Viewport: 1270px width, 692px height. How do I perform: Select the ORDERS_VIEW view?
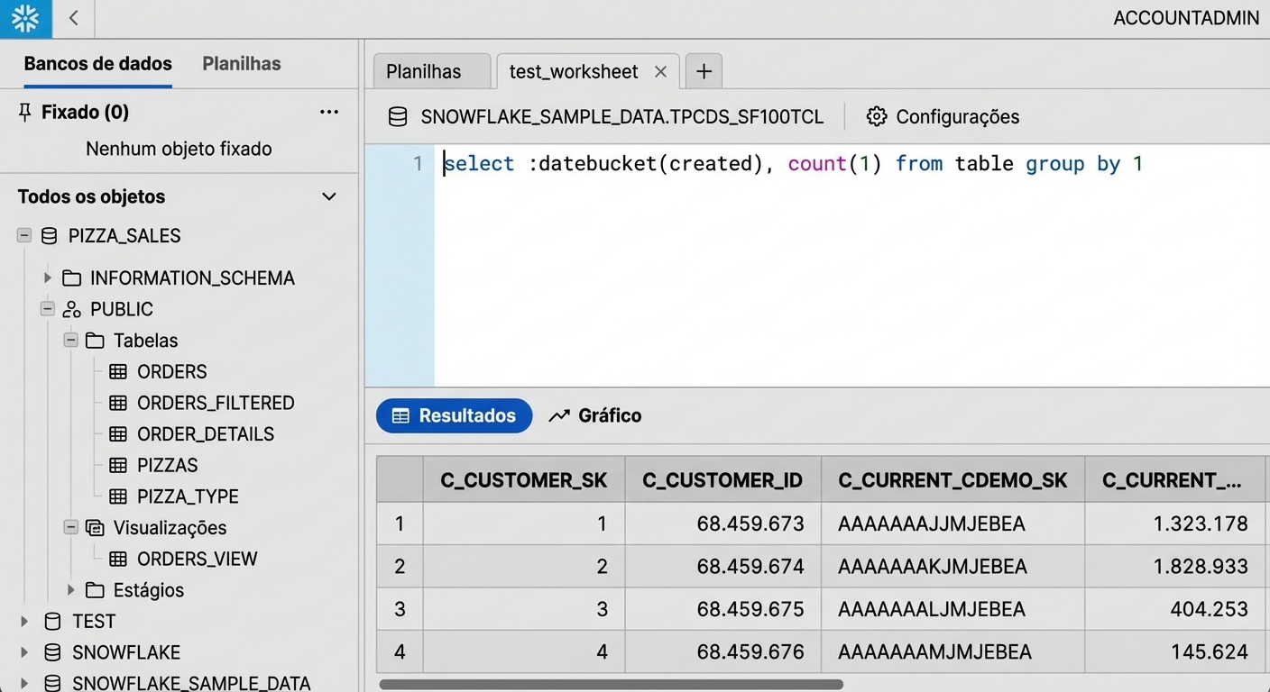pos(197,559)
